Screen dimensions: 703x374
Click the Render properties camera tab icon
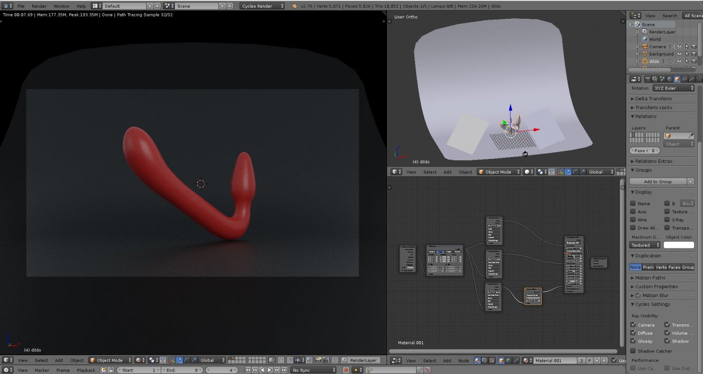click(x=647, y=79)
